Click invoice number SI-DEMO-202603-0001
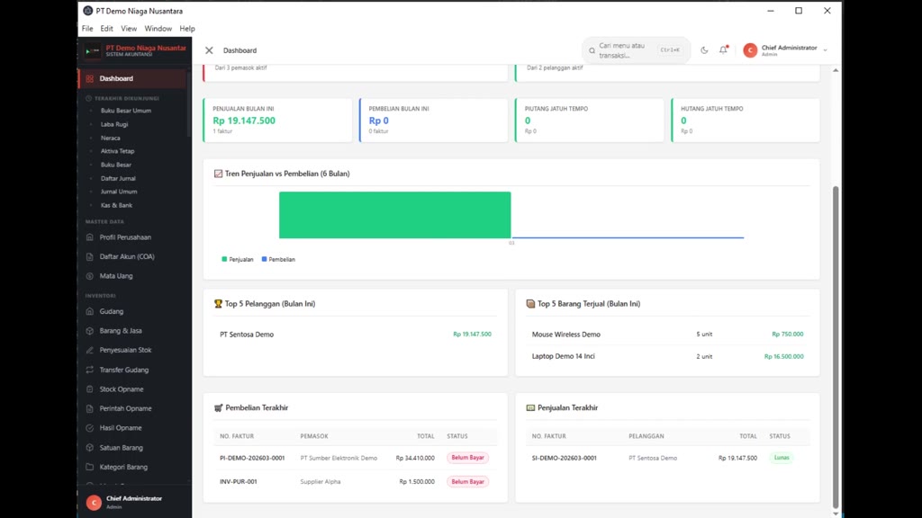The image size is (922, 518). [564, 458]
